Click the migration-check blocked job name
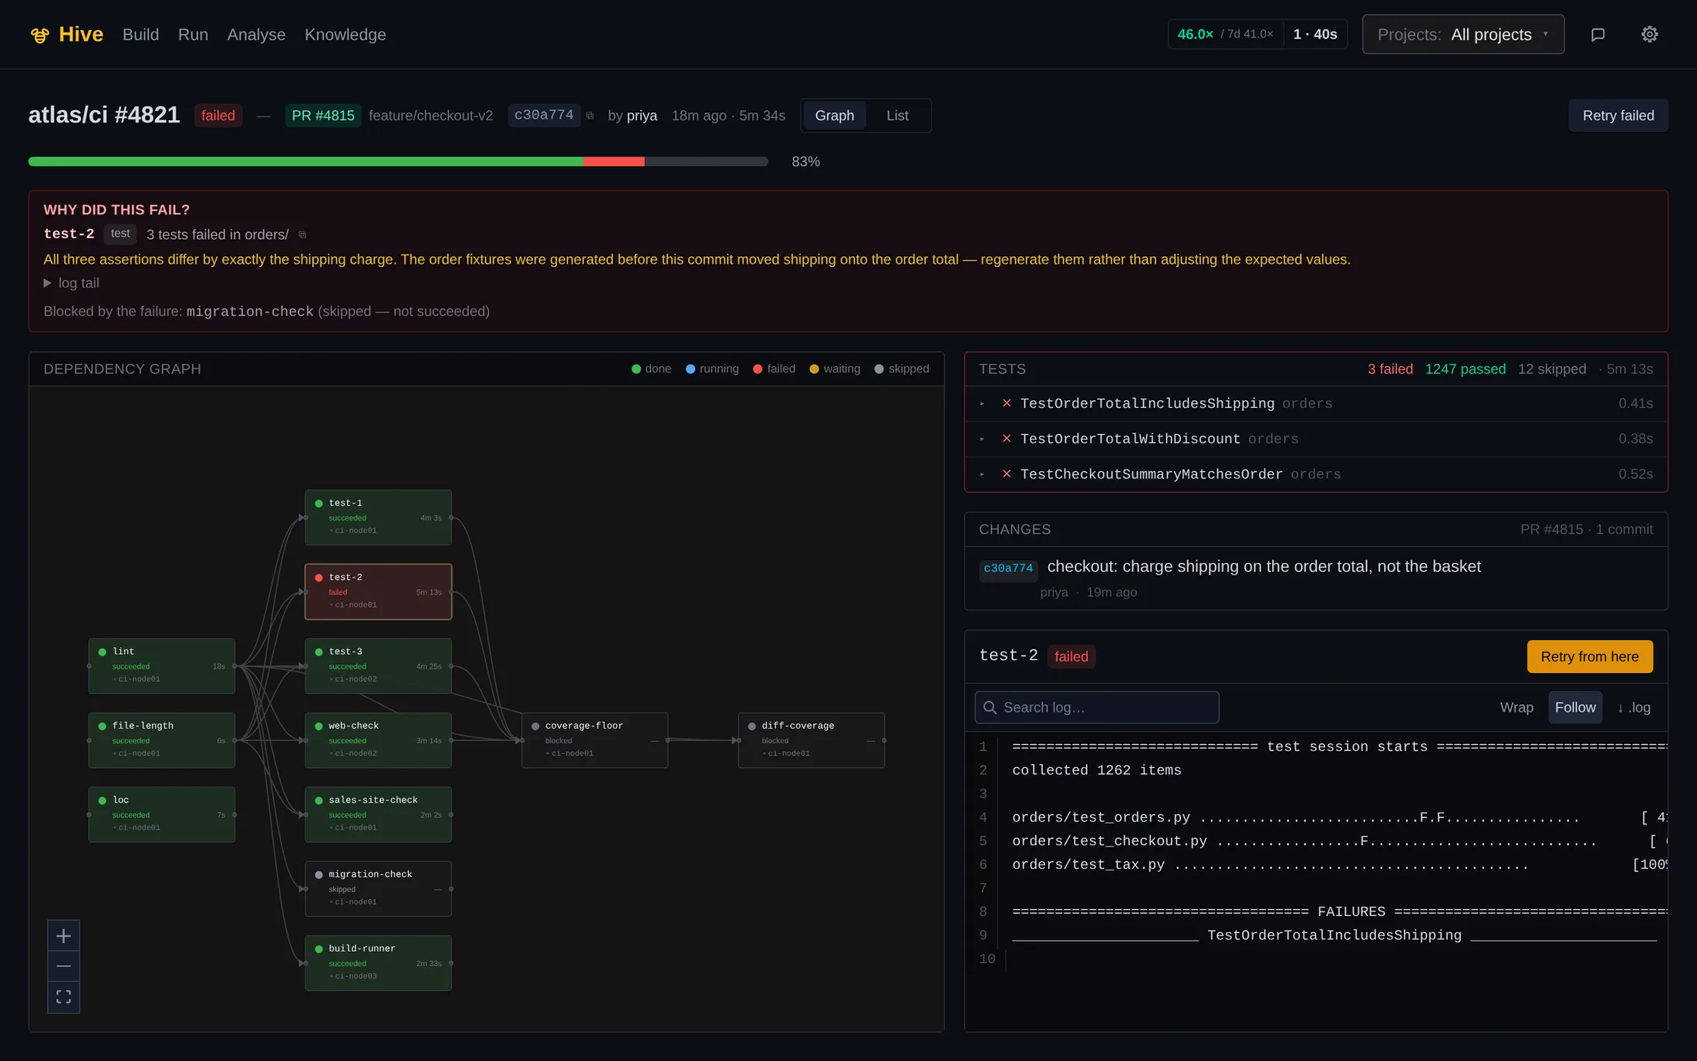Viewport: 1697px width, 1061px height. [250, 312]
